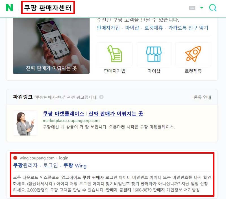Click the blue 마이샵 storefront icon
The image size is (226, 199).
pyautogui.click(x=154, y=54)
